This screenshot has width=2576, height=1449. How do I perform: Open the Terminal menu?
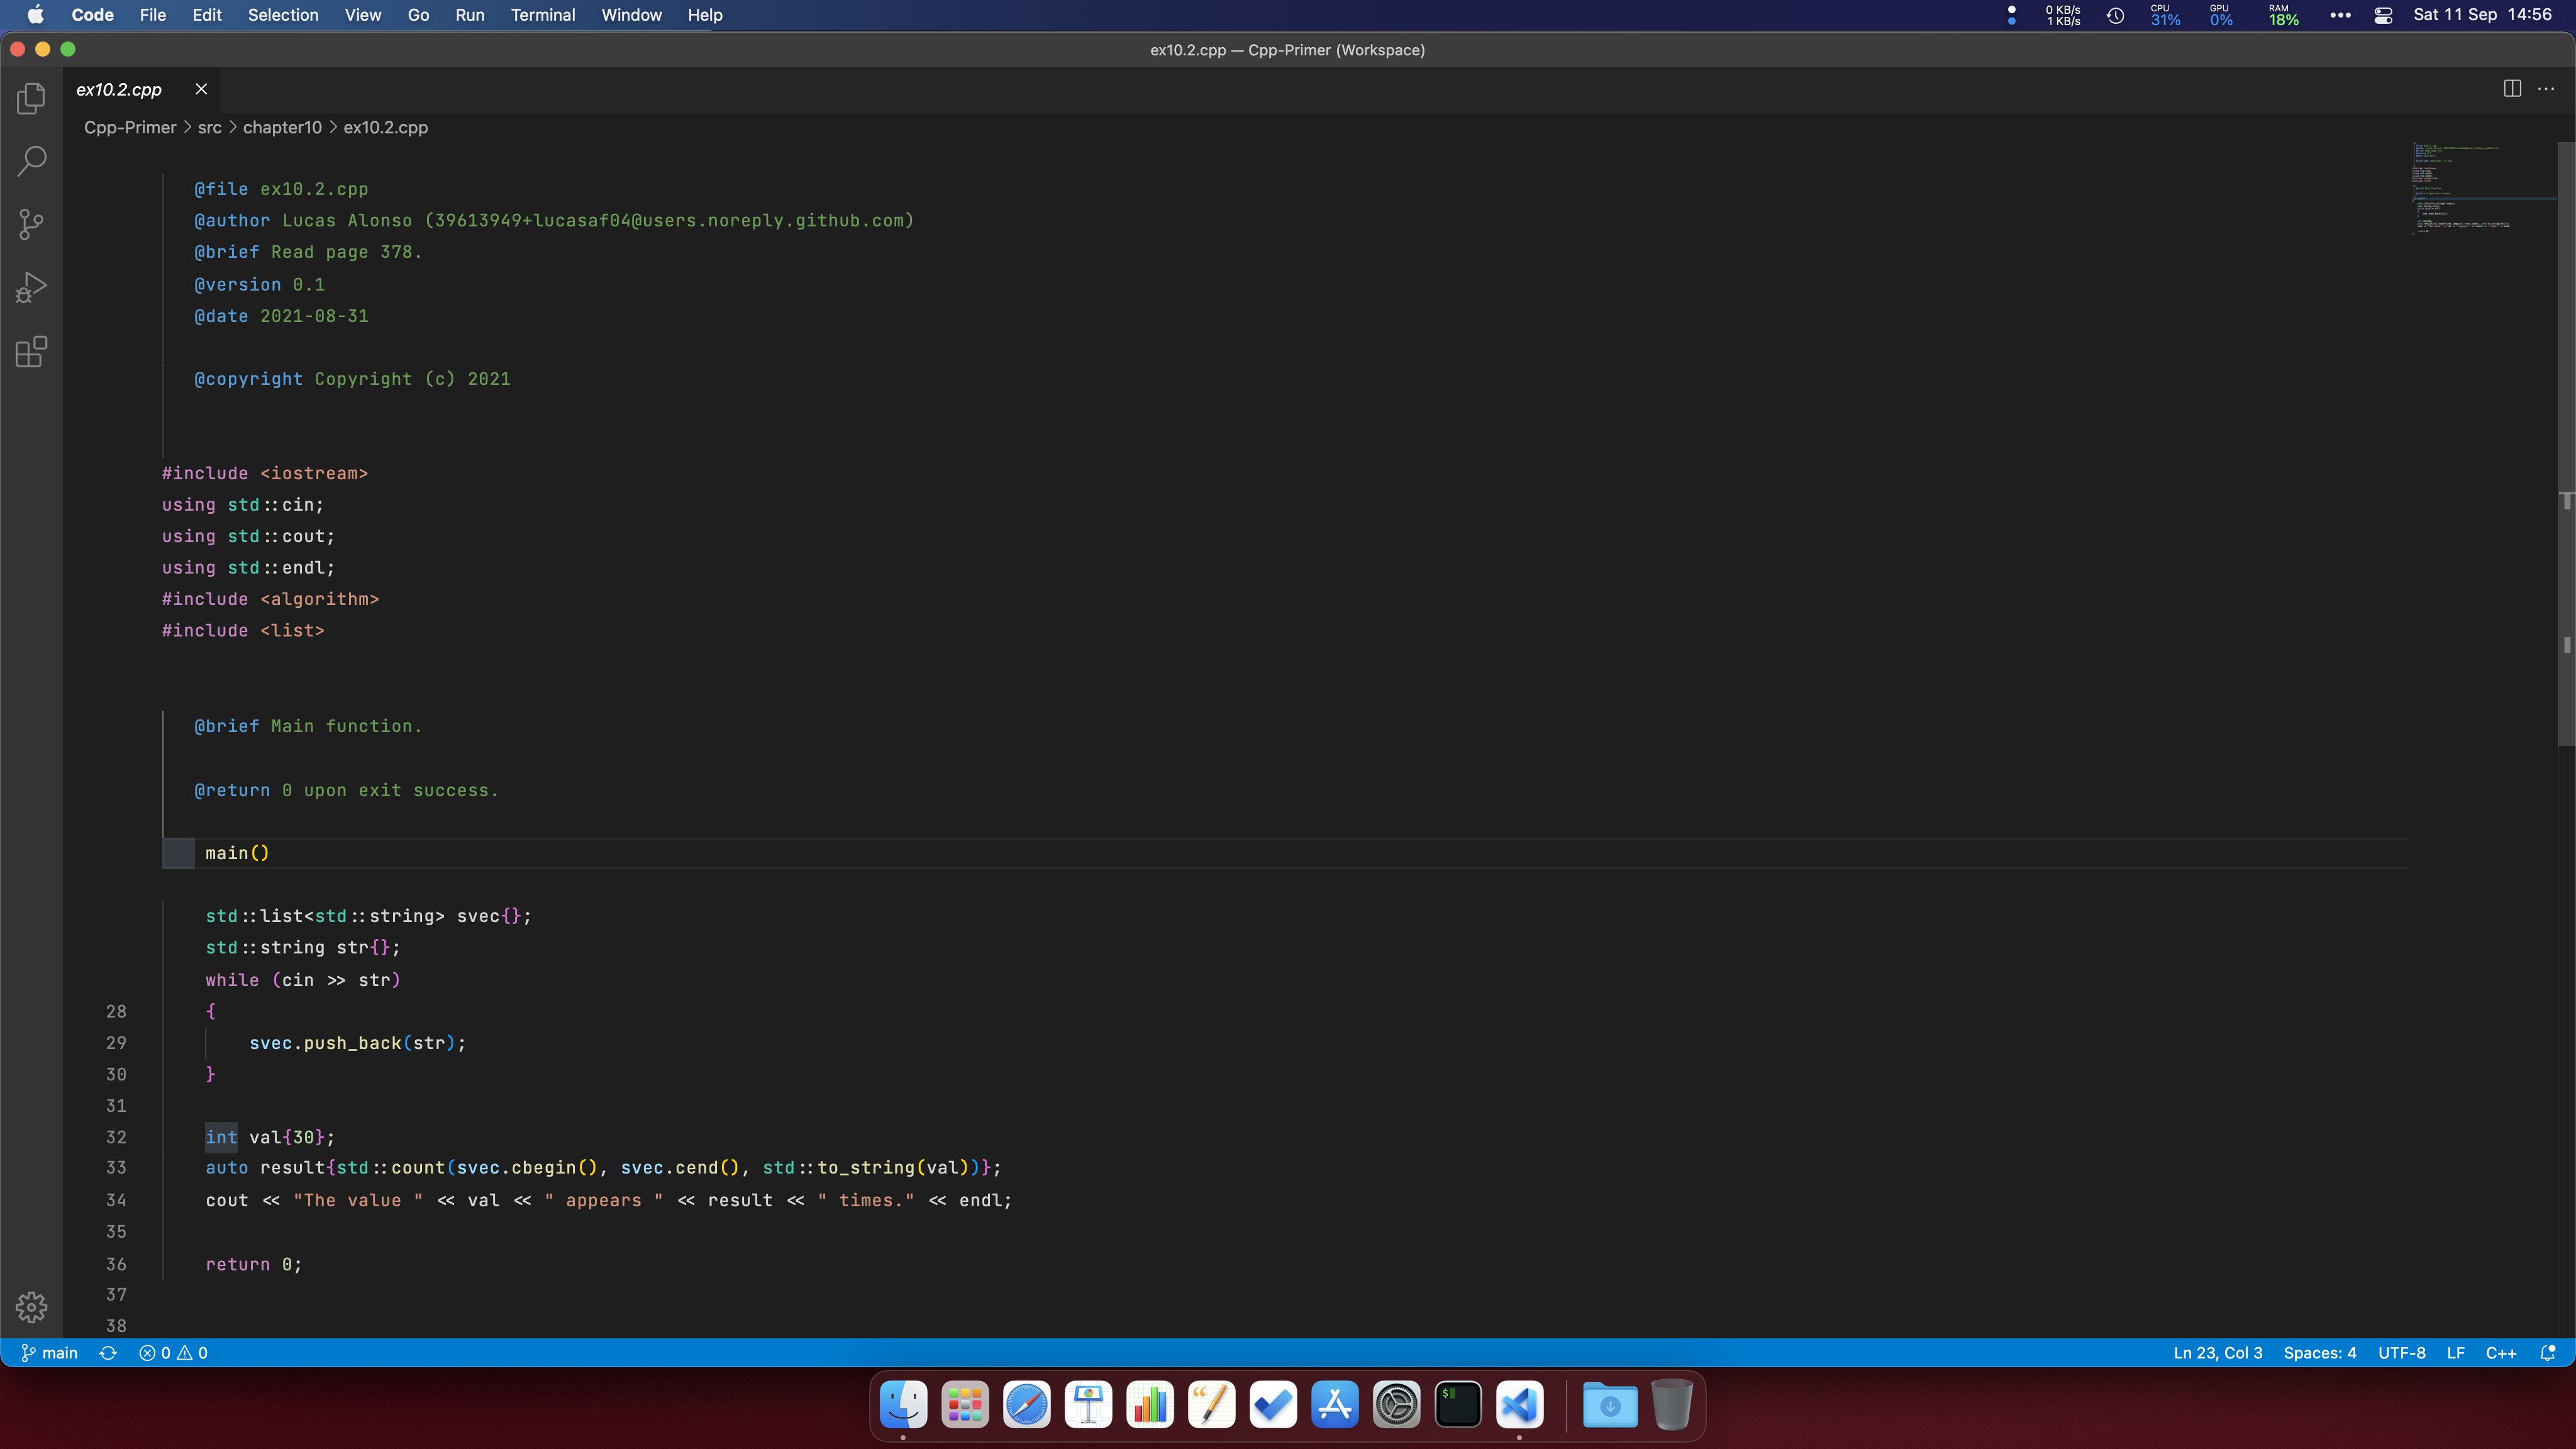(x=542, y=15)
